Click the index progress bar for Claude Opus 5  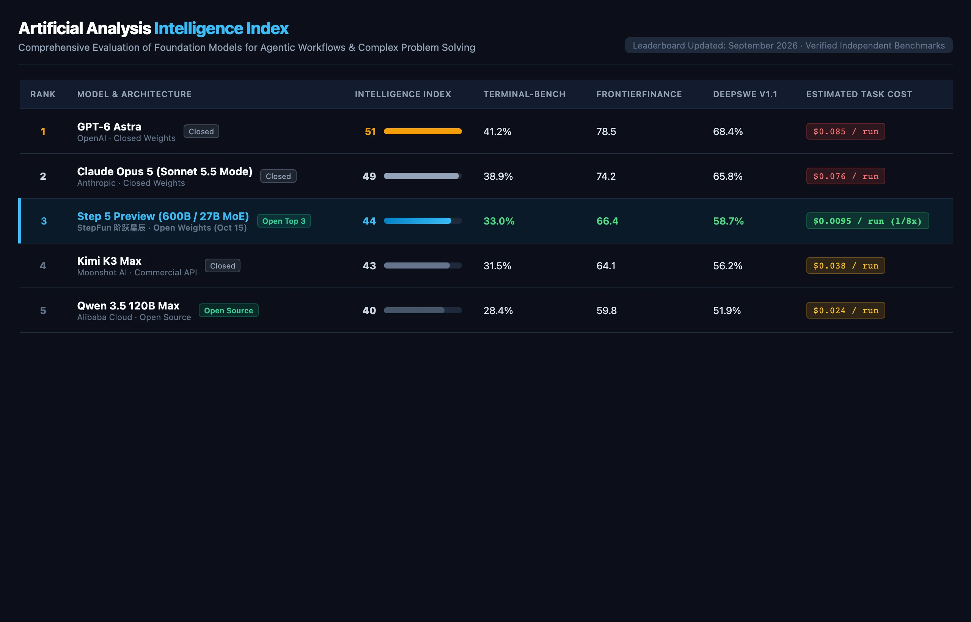click(x=423, y=176)
